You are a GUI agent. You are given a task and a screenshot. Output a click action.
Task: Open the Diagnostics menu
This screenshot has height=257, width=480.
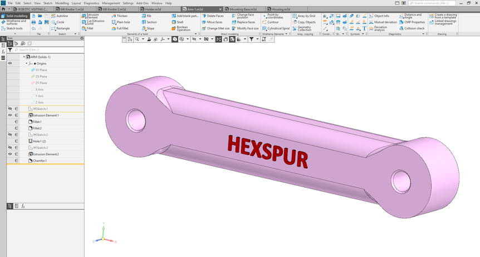[91, 3]
